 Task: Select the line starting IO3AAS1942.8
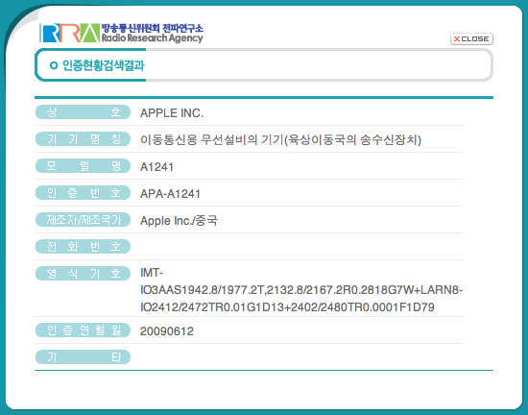click(301, 290)
